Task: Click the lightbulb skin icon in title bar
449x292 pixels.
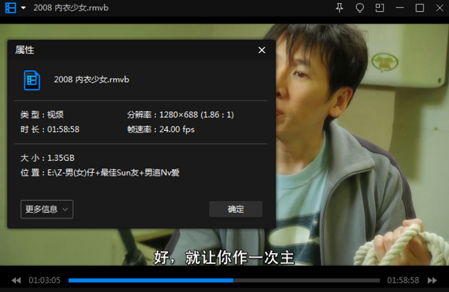Action: click(x=360, y=8)
